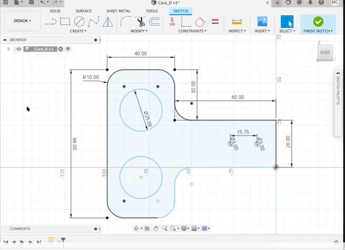Screen dimensions: 345x250
Task: Click the Look At icon in navigation bar
Action: click(x=147, y=228)
